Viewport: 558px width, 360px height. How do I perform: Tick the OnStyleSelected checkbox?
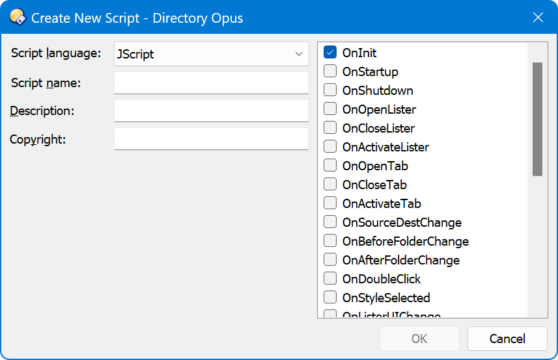pos(330,297)
